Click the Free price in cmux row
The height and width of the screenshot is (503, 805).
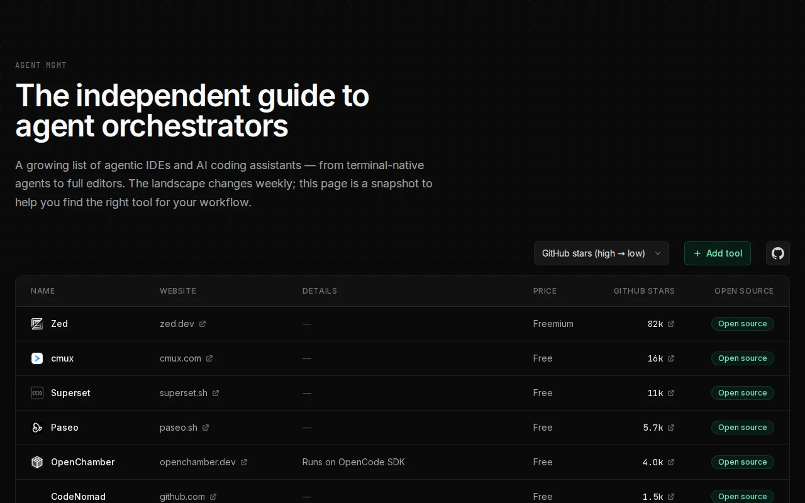click(543, 358)
